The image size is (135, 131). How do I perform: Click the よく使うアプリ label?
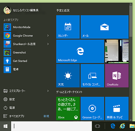click(11, 20)
